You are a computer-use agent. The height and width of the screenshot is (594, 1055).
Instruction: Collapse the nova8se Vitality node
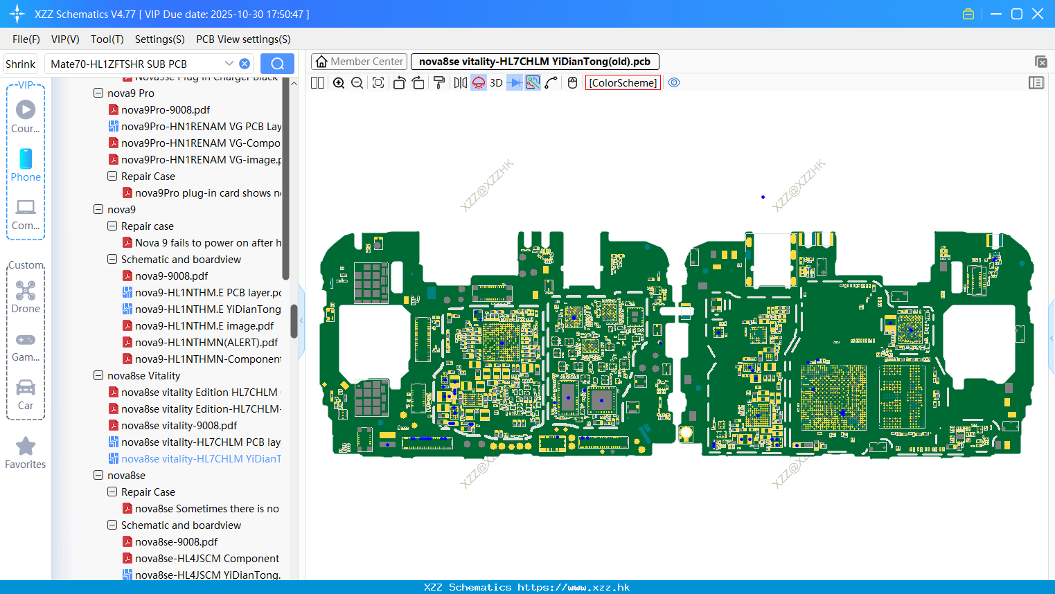click(x=98, y=375)
